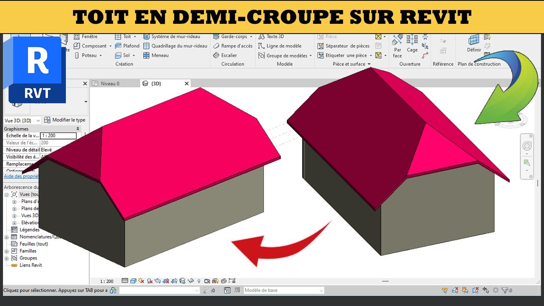Select the Plafond (ceiling) tool
The image size is (544, 306).
(127, 46)
